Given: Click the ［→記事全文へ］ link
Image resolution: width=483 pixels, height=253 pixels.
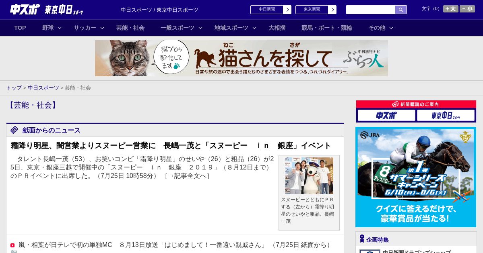Looking at the screenshot, I should point(187,176).
